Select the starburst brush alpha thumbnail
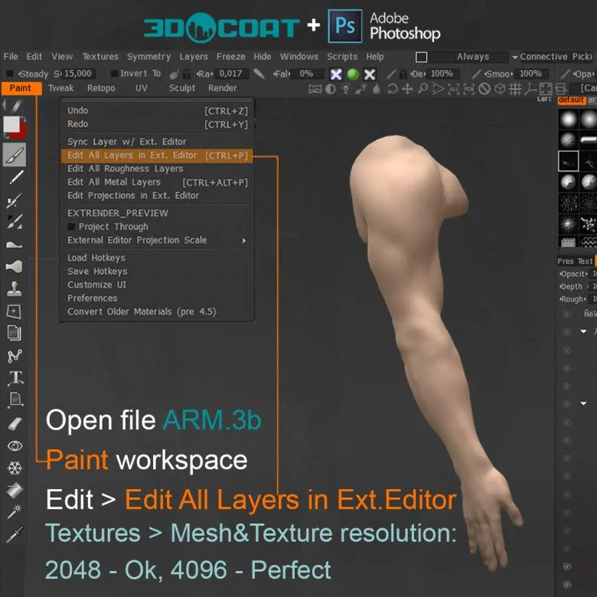 tap(568, 223)
